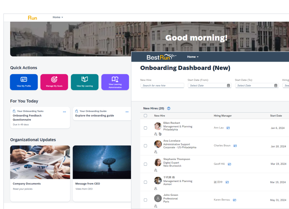Image resolution: width=289 pixels, height=209 pixels.
Task: Open the Manage My Goals quick action tile
Action: point(54,82)
